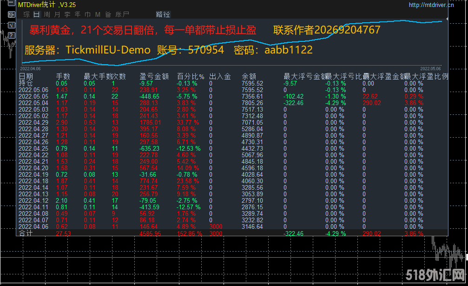
Task: Open the http://mtdriver.cn link
Action: coord(431,5)
